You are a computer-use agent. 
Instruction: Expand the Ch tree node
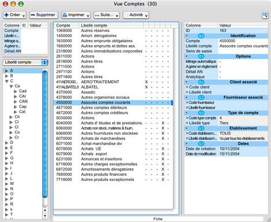click(11, 117)
